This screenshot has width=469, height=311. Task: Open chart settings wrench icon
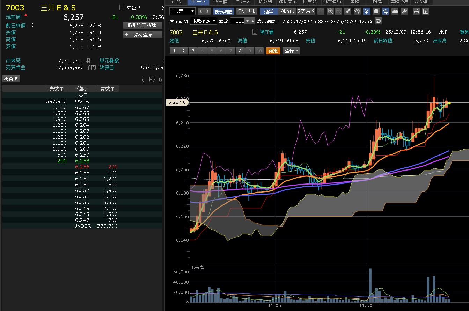pyautogui.click(x=404, y=11)
